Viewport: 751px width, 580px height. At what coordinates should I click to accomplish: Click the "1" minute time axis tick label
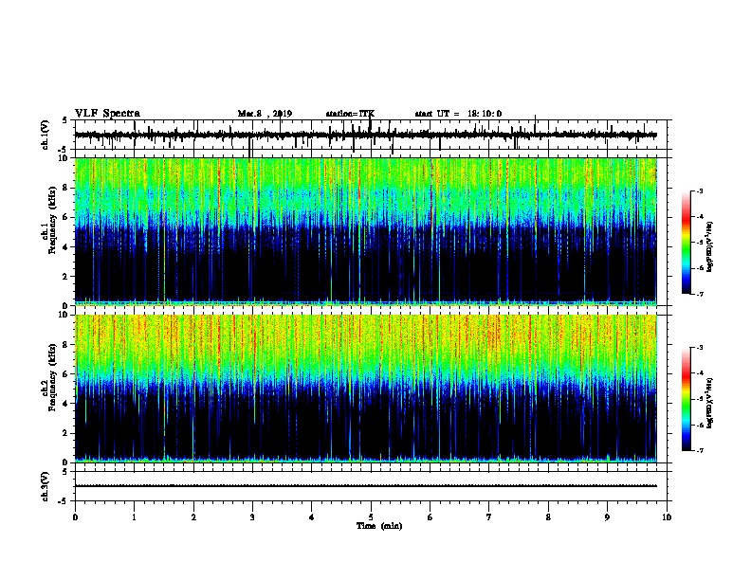[x=134, y=517]
